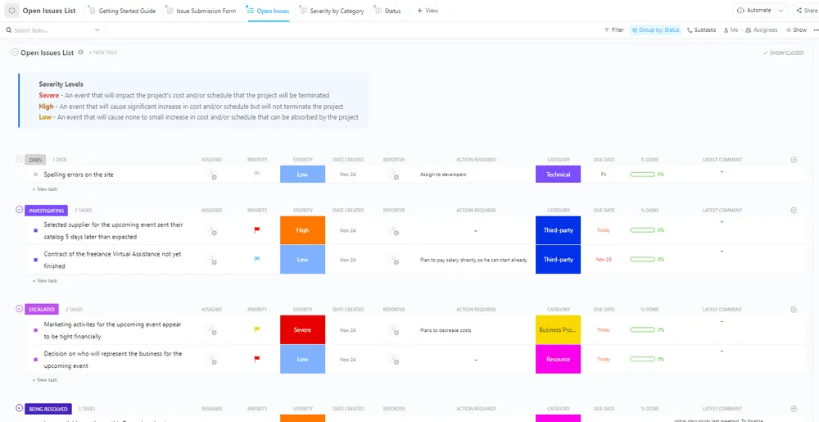Open the Share button at top right
This screenshot has width=819, height=422.
[x=807, y=11]
